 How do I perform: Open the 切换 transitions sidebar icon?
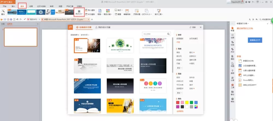tap(232, 43)
